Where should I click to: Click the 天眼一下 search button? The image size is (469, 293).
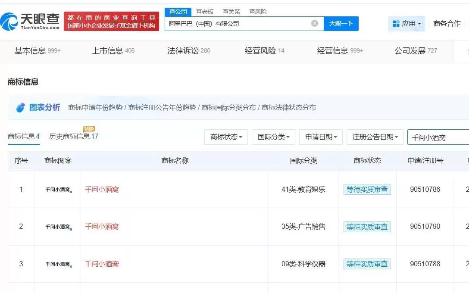tap(341, 23)
